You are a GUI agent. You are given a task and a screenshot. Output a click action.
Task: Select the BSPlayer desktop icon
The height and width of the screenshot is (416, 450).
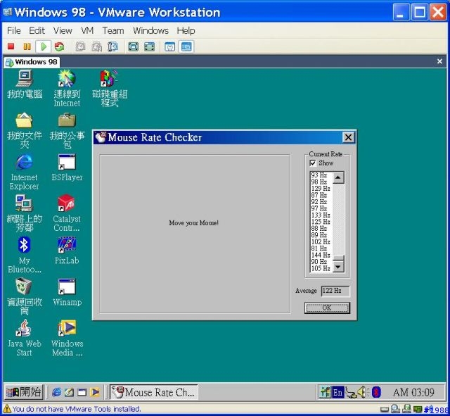tap(67, 168)
